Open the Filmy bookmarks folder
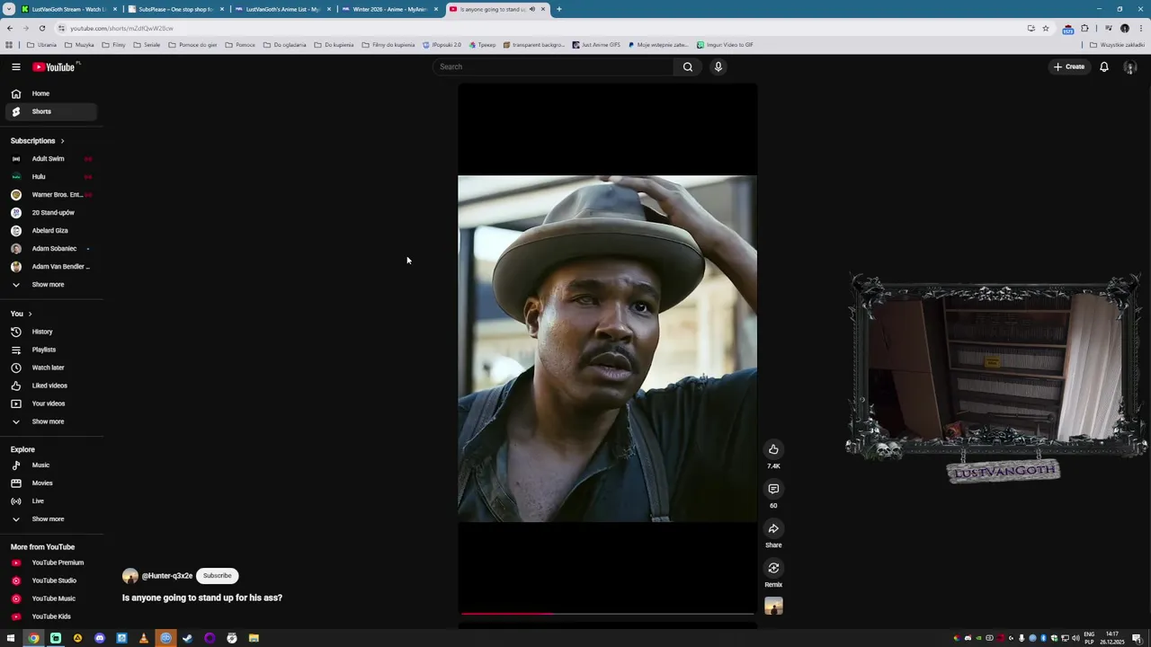Image resolution: width=1151 pixels, height=647 pixels. [113, 45]
